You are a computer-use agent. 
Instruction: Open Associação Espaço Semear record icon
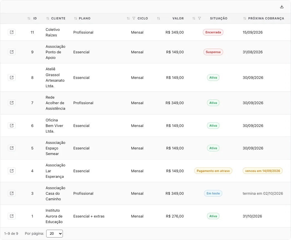click(12, 148)
